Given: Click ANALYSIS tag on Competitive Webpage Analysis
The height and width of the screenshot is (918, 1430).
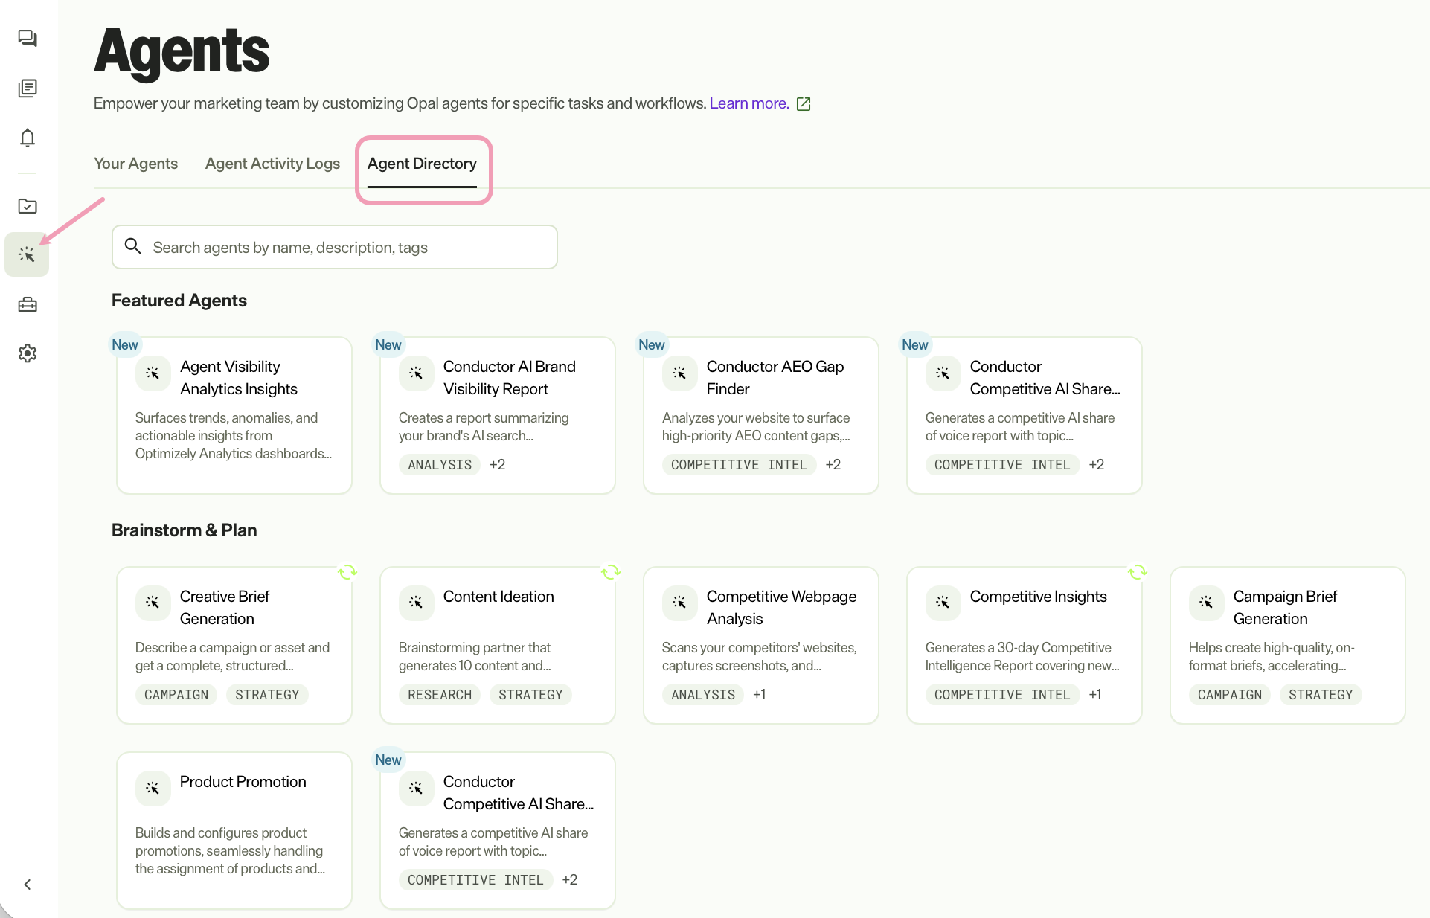Looking at the screenshot, I should (x=703, y=695).
